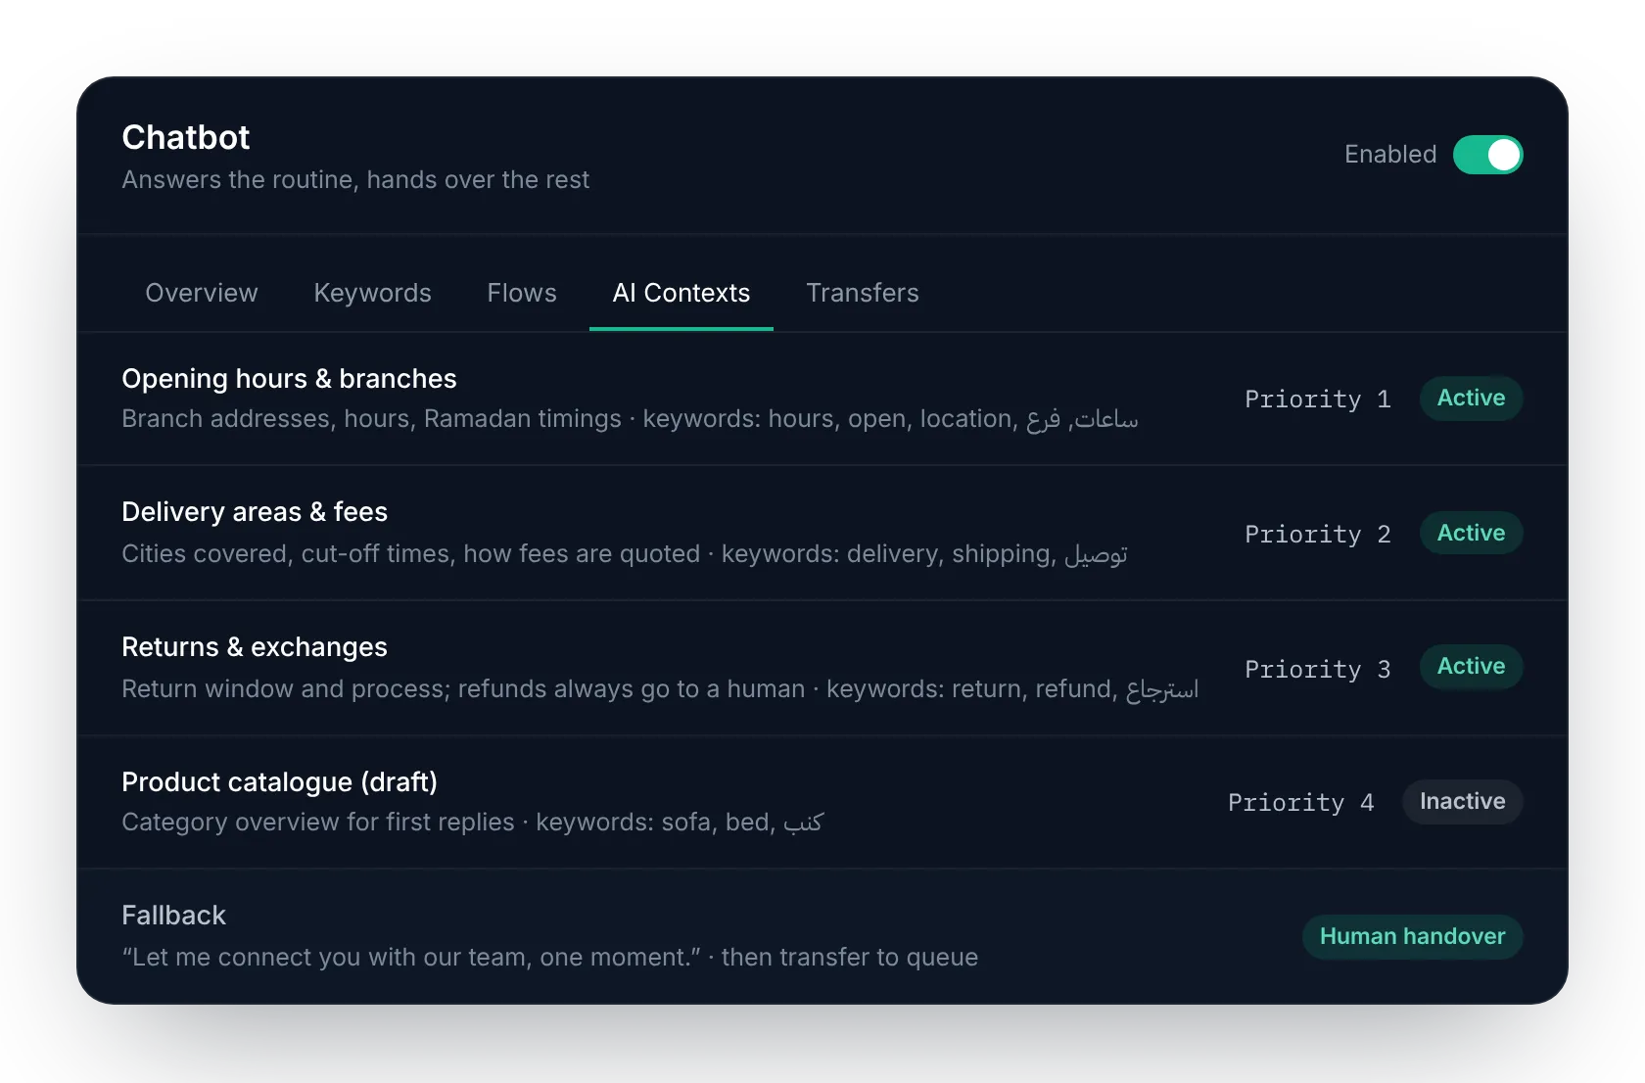
Task: Click the Priority 3 label
Action: coord(1318,670)
